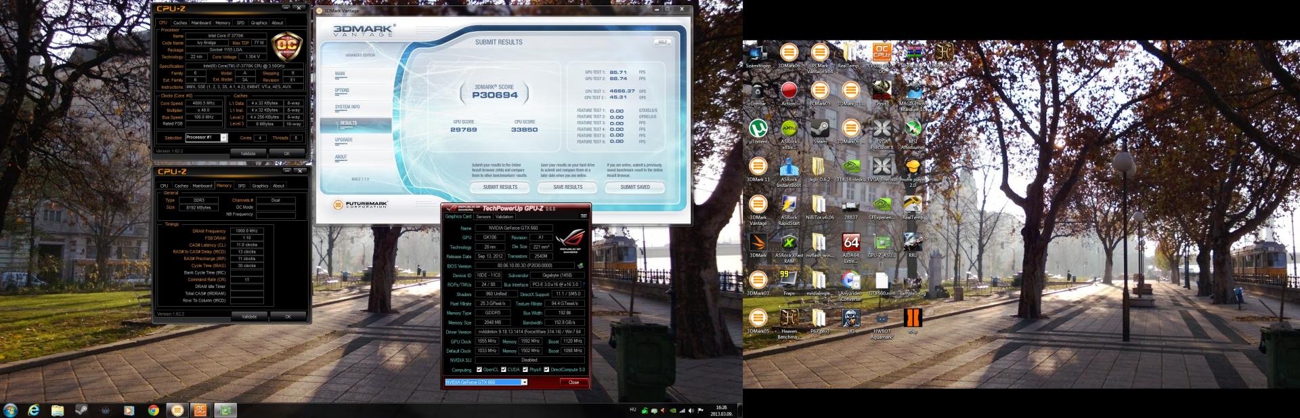This screenshot has height=418, width=1300.
Task: Open the Validation tab in GPU-Z
Action: pos(504,217)
